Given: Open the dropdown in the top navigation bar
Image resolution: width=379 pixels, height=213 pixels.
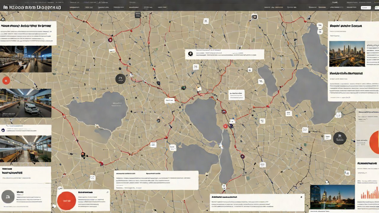Looking at the screenshot, I should coord(366,7).
